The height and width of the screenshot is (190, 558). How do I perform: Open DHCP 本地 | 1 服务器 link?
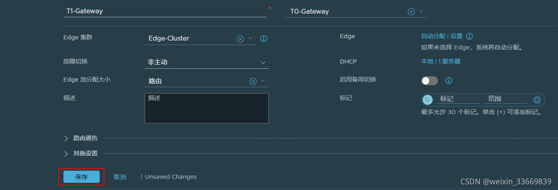(x=441, y=61)
